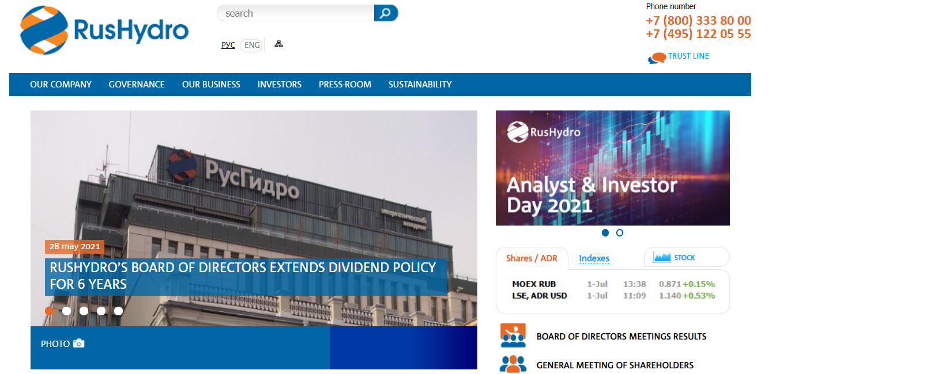Viewport: 927px width, 374px height.
Task: Click the MOEX quote time 13:38
Action: [x=634, y=284]
